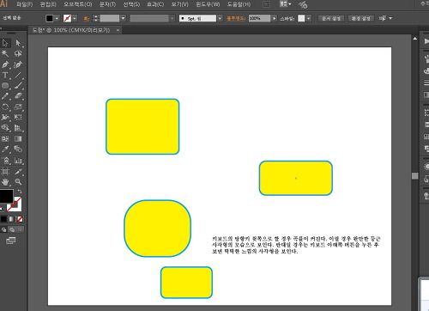This screenshot has width=429, height=311.
Task: Choose the Column Graph tool
Action: coord(18,161)
